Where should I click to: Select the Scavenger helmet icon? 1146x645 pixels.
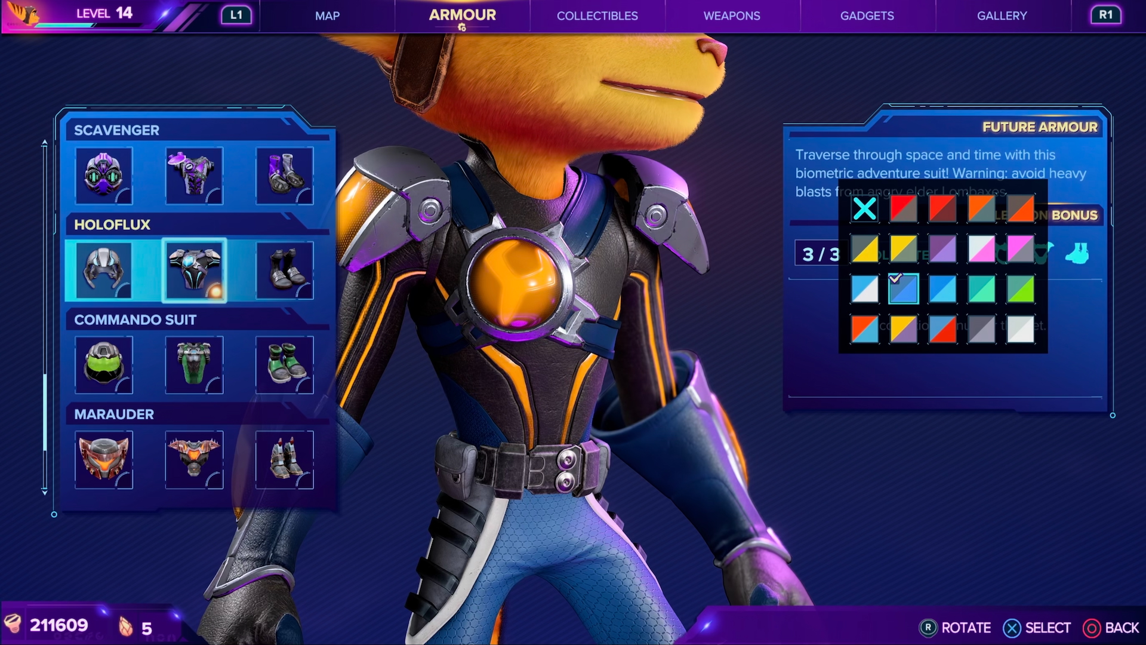[104, 176]
